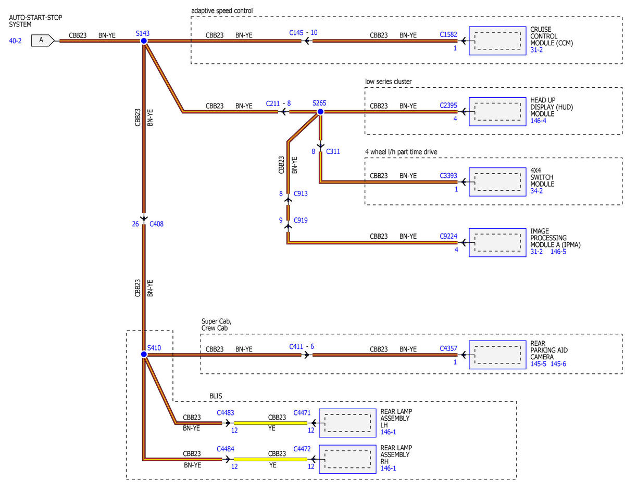Open the C3393 connector link
This screenshot has height=482, width=625.
point(448,176)
